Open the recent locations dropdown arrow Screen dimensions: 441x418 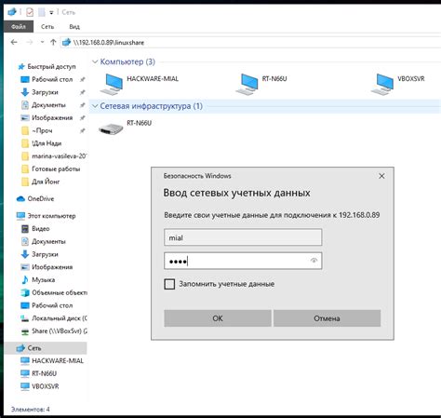point(42,42)
